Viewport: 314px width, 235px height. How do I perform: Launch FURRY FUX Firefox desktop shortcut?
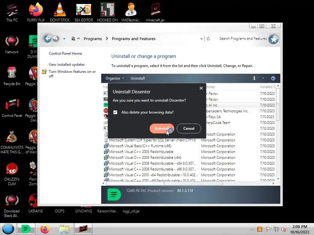pos(36,12)
